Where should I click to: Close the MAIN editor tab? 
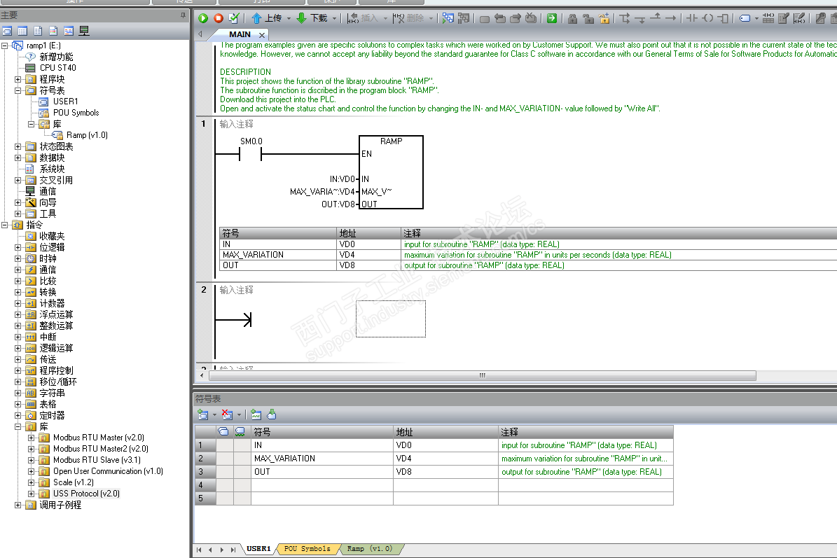261,35
